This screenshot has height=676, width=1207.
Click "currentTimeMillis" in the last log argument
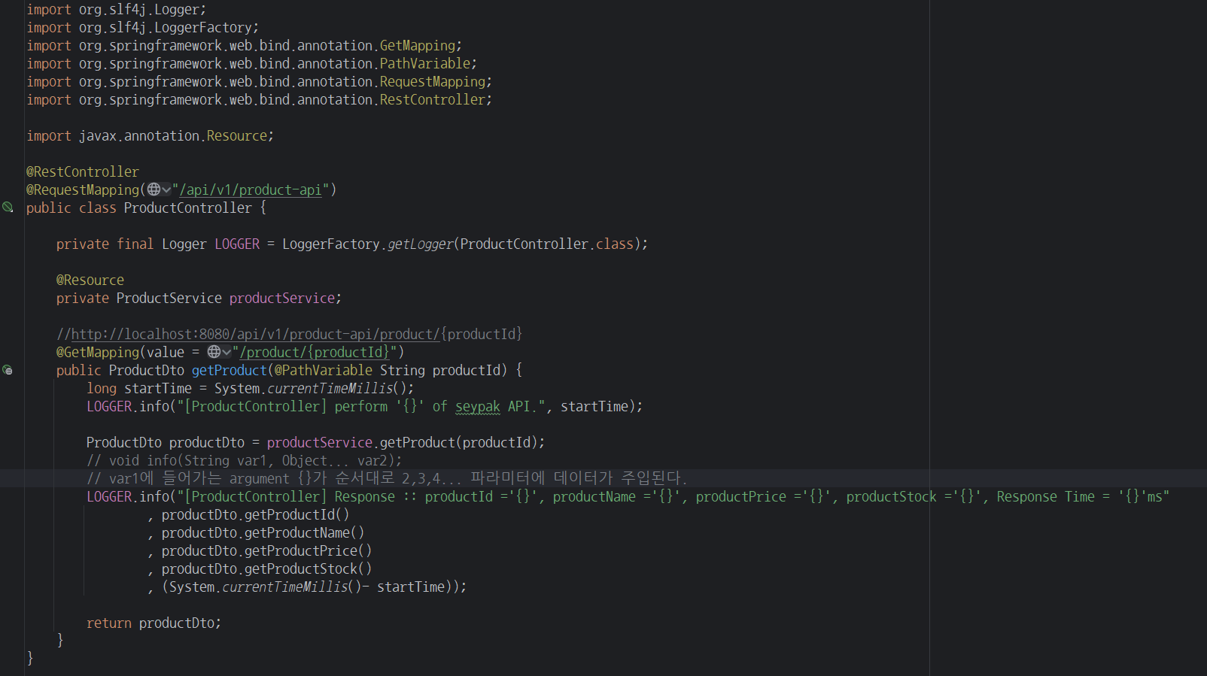coord(285,587)
